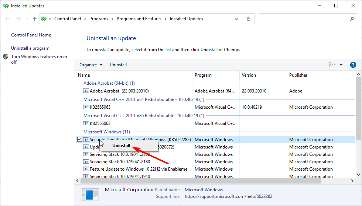Open the Organize menu
This screenshot has height=206, width=362.
coord(91,65)
